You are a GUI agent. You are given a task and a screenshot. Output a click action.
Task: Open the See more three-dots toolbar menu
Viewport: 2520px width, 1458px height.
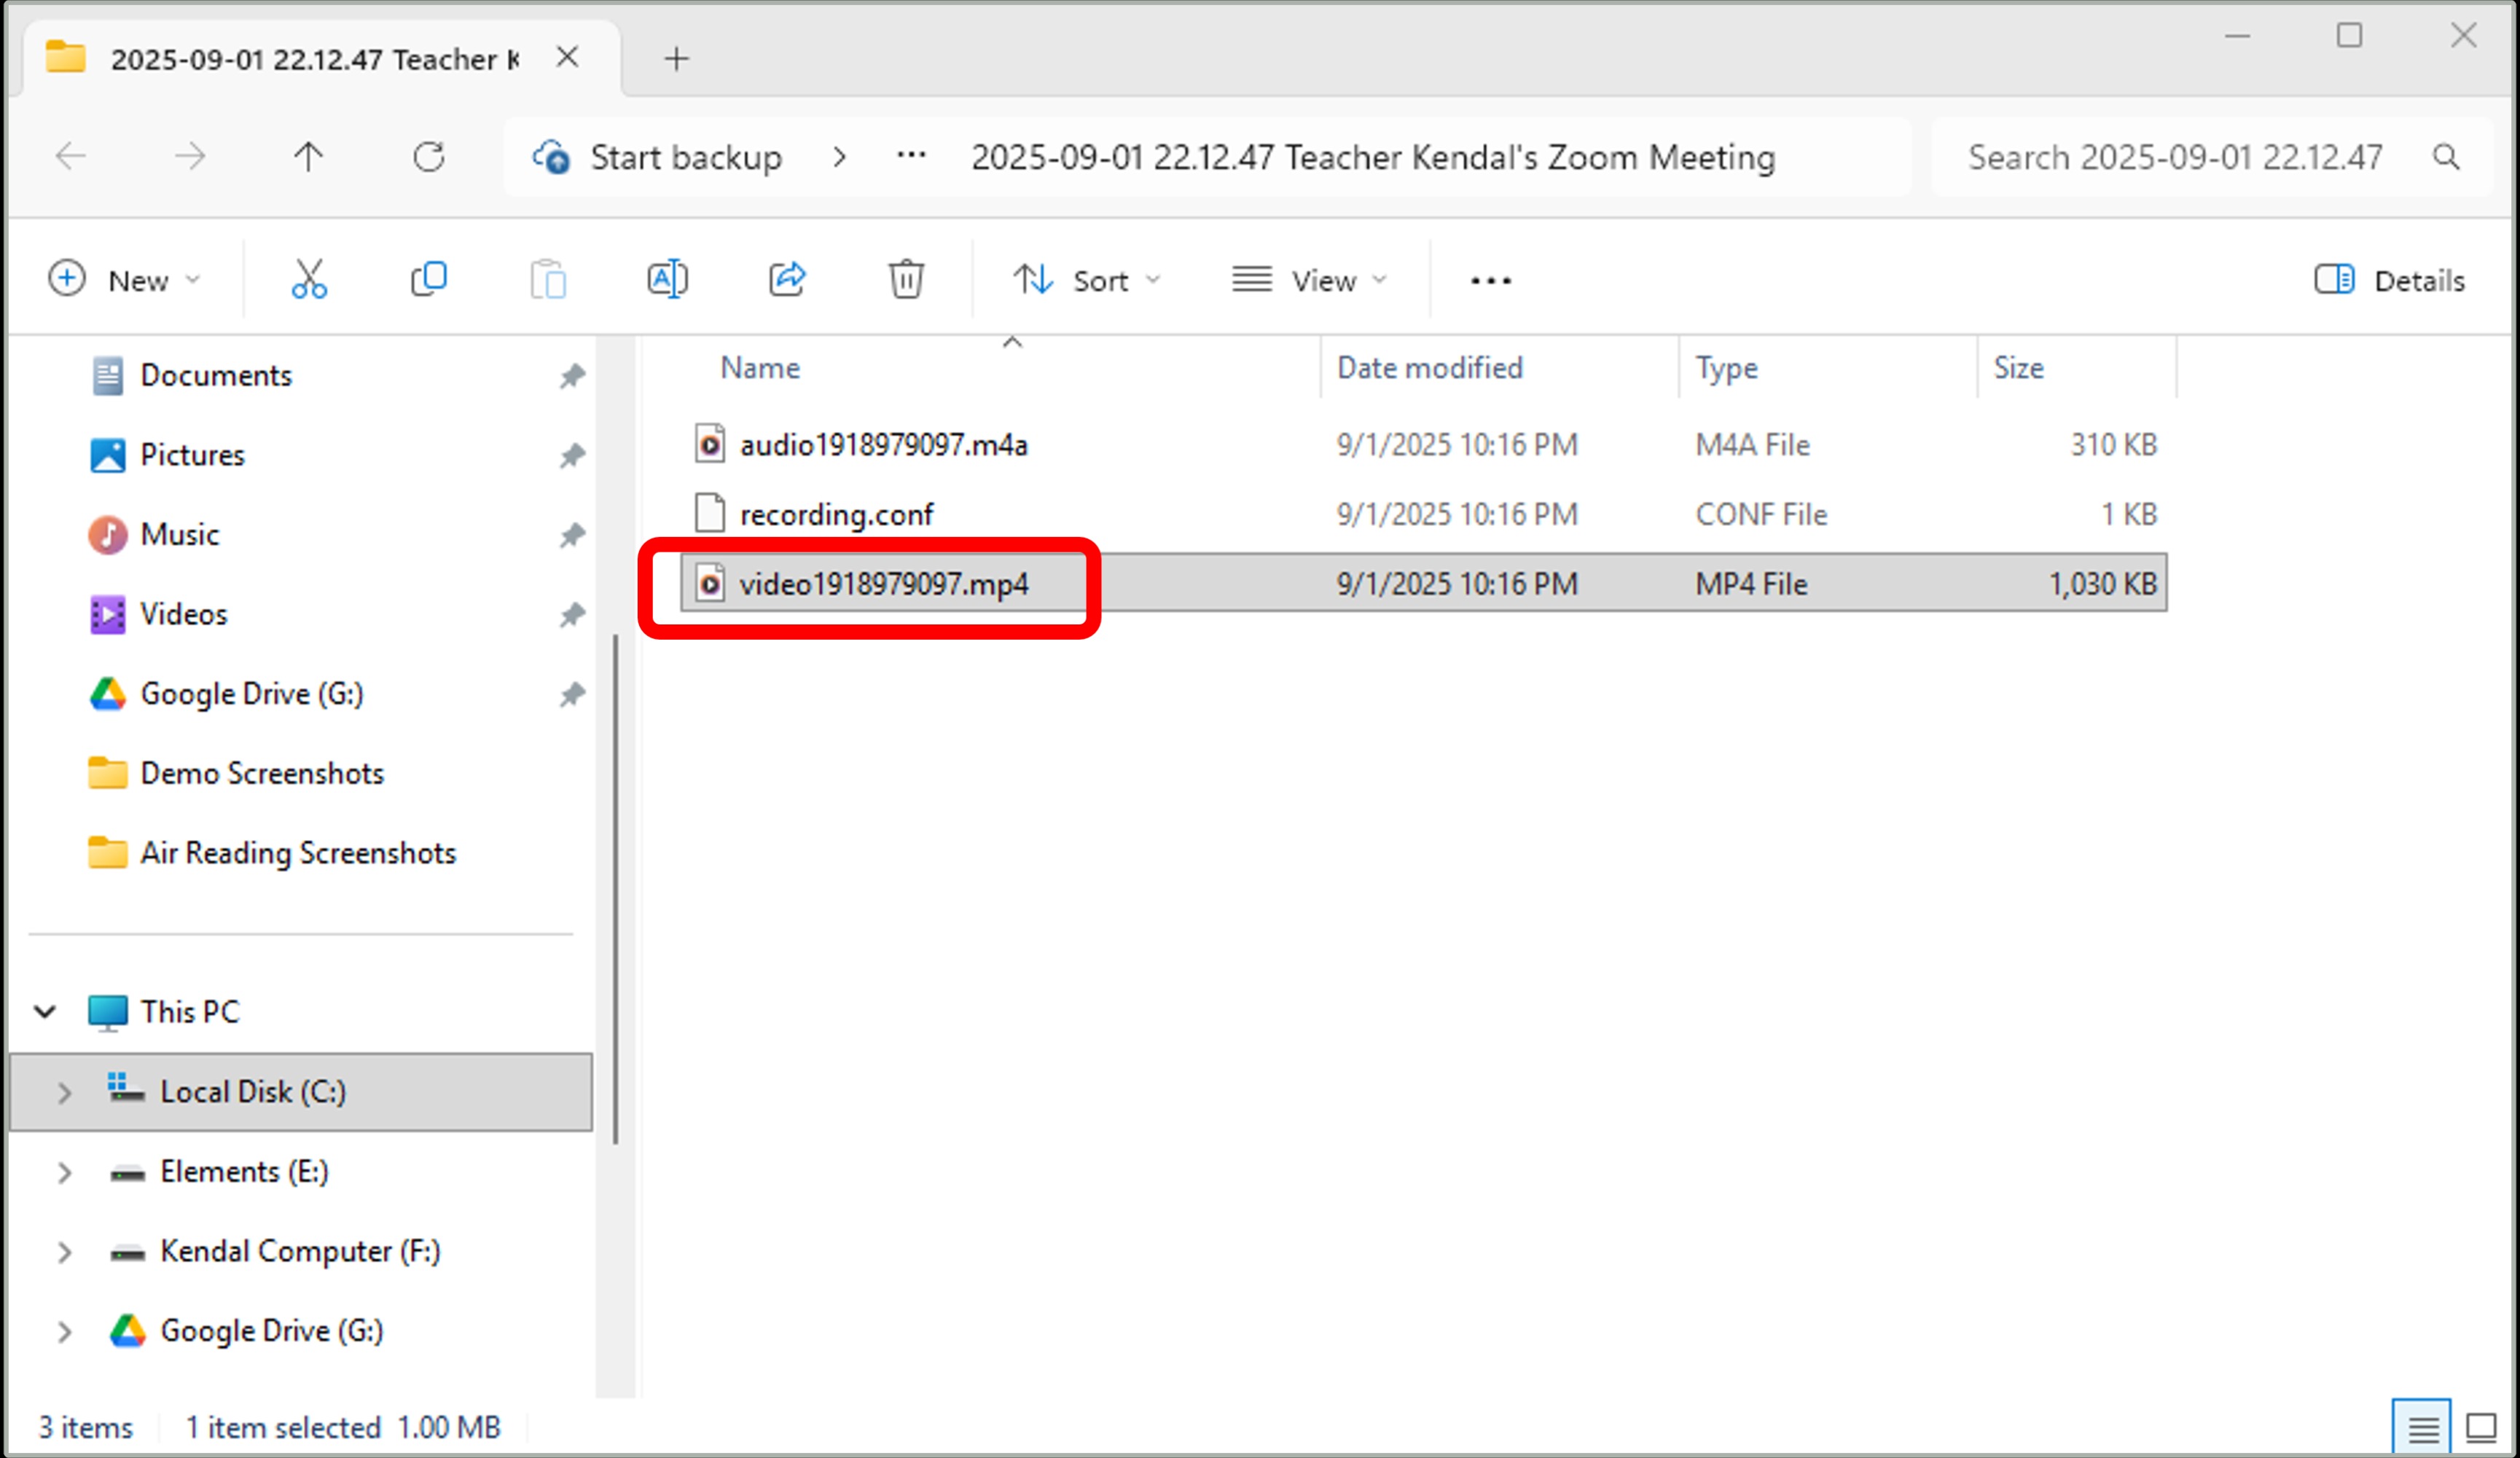pos(1490,281)
